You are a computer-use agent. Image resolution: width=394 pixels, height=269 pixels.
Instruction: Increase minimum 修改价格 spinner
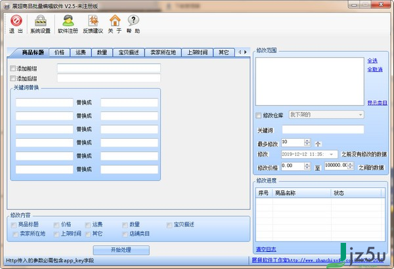point(307,164)
